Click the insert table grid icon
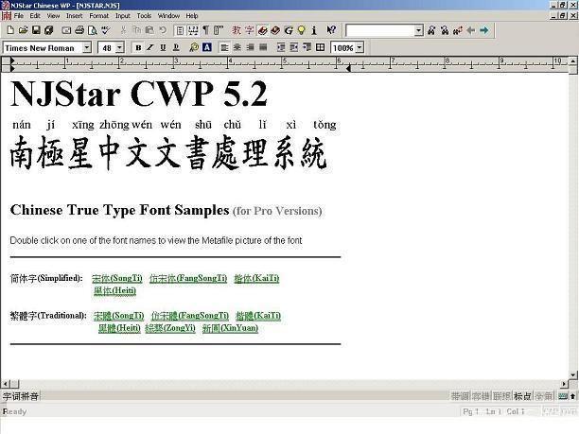The height and width of the screenshot is (434, 579). coord(320,47)
